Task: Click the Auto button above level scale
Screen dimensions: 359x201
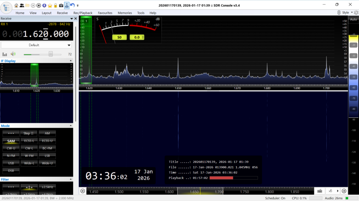Action: [353, 20]
